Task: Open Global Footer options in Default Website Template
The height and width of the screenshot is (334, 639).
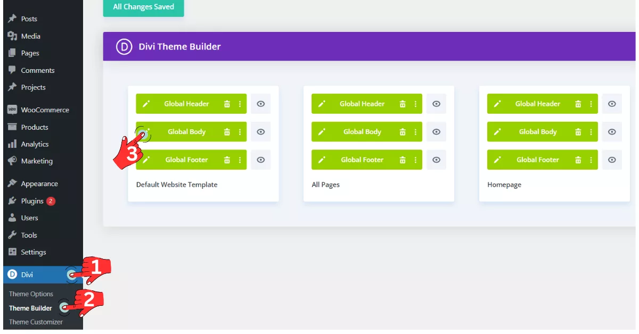Action: [240, 160]
